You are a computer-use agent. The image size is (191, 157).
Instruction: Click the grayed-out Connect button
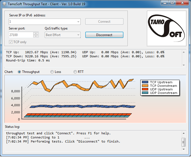click(x=104, y=22)
